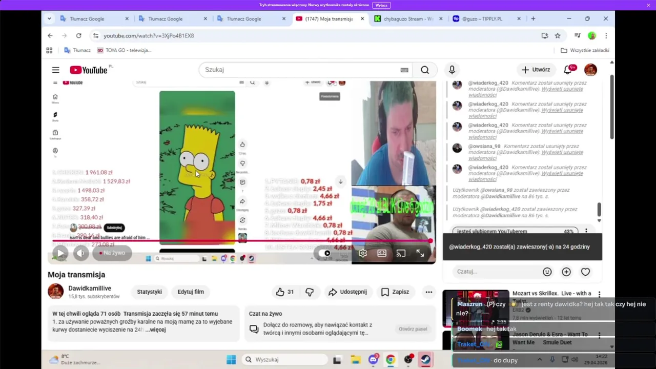This screenshot has width=656, height=369.
Task: Open Chrome apps grid in bookmarks bar
Action: click(x=49, y=50)
